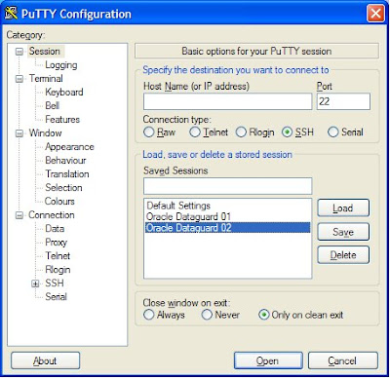Open Rlogin settings in category tree
The width and height of the screenshot is (390, 378).
pos(58,270)
